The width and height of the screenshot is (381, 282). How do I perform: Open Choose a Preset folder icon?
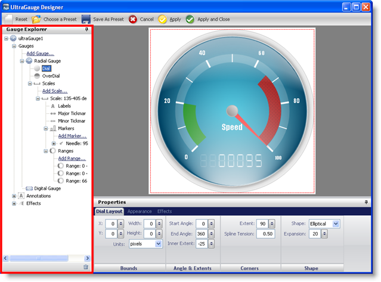(36, 19)
